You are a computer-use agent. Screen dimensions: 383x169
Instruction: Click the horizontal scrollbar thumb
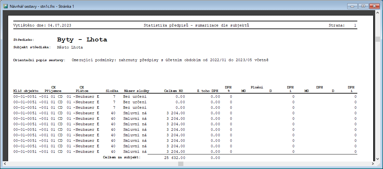click(x=180, y=164)
